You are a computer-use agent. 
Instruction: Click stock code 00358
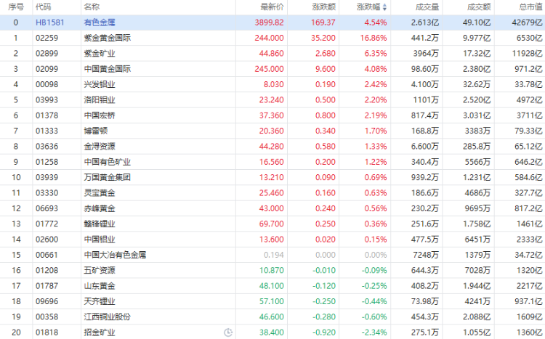[47, 316]
